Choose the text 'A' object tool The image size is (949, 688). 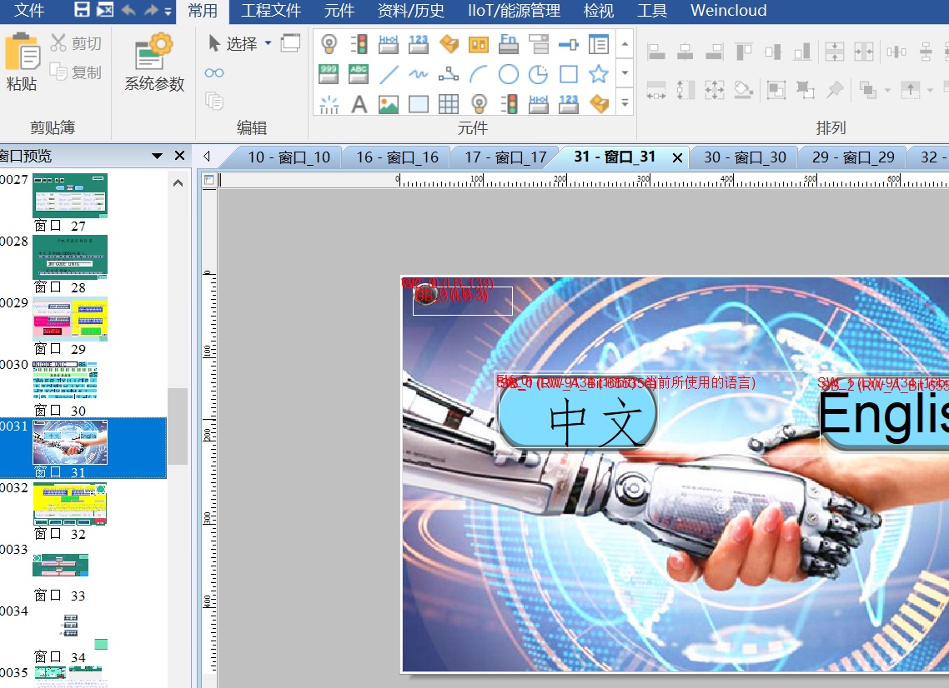(359, 104)
